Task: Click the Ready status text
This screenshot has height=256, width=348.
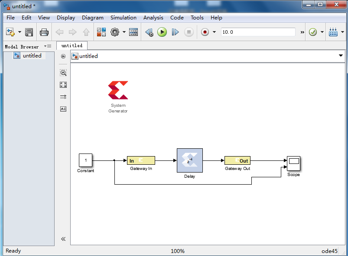Action: coord(13,251)
